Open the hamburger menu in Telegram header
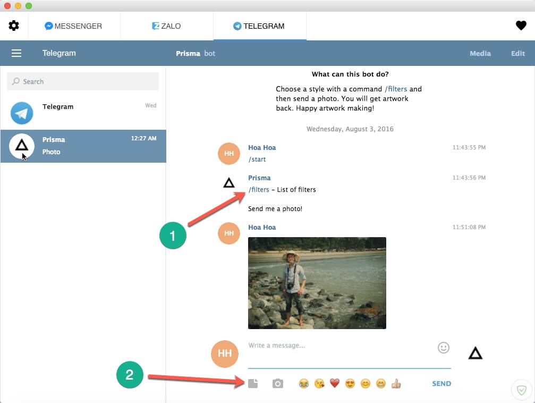The width and height of the screenshot is (535, 403). pyautogui.click(x=16, y=53)
